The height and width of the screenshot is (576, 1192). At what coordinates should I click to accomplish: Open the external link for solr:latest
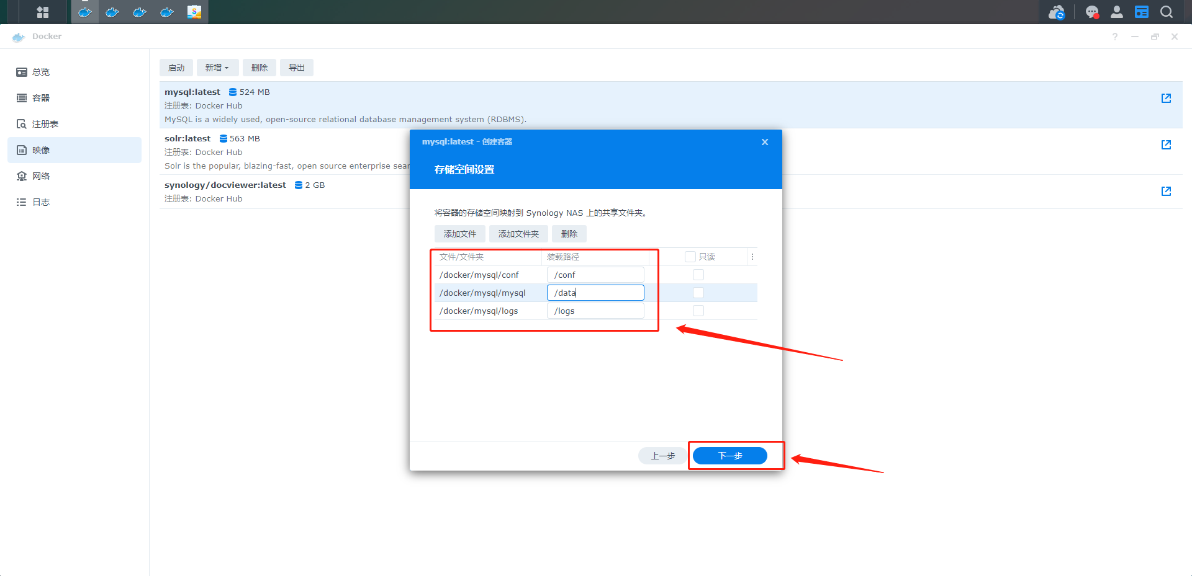click(1166, 144)
